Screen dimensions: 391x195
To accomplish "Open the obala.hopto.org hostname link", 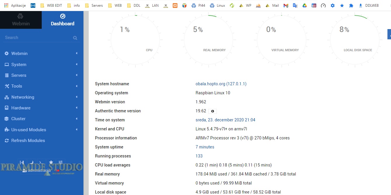I will click(x=221, y=84).
